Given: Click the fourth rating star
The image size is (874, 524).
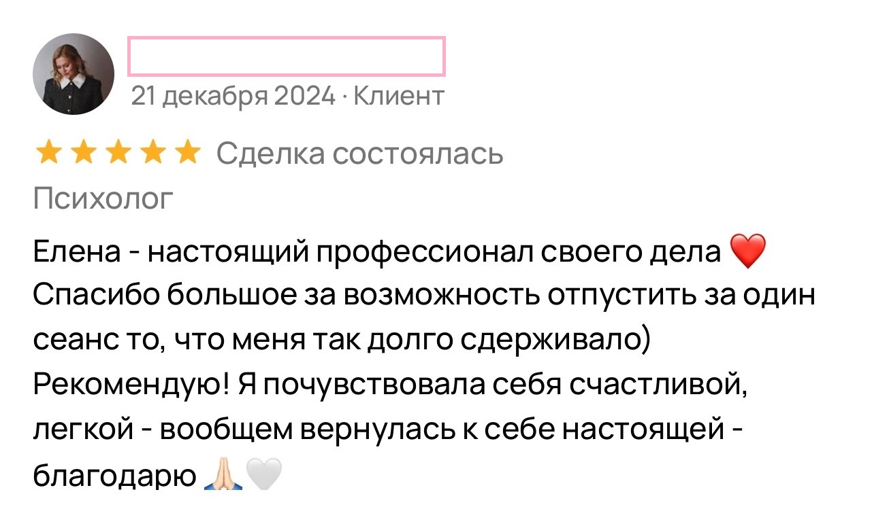Looking at the screenshot, I should pos(152,154).
